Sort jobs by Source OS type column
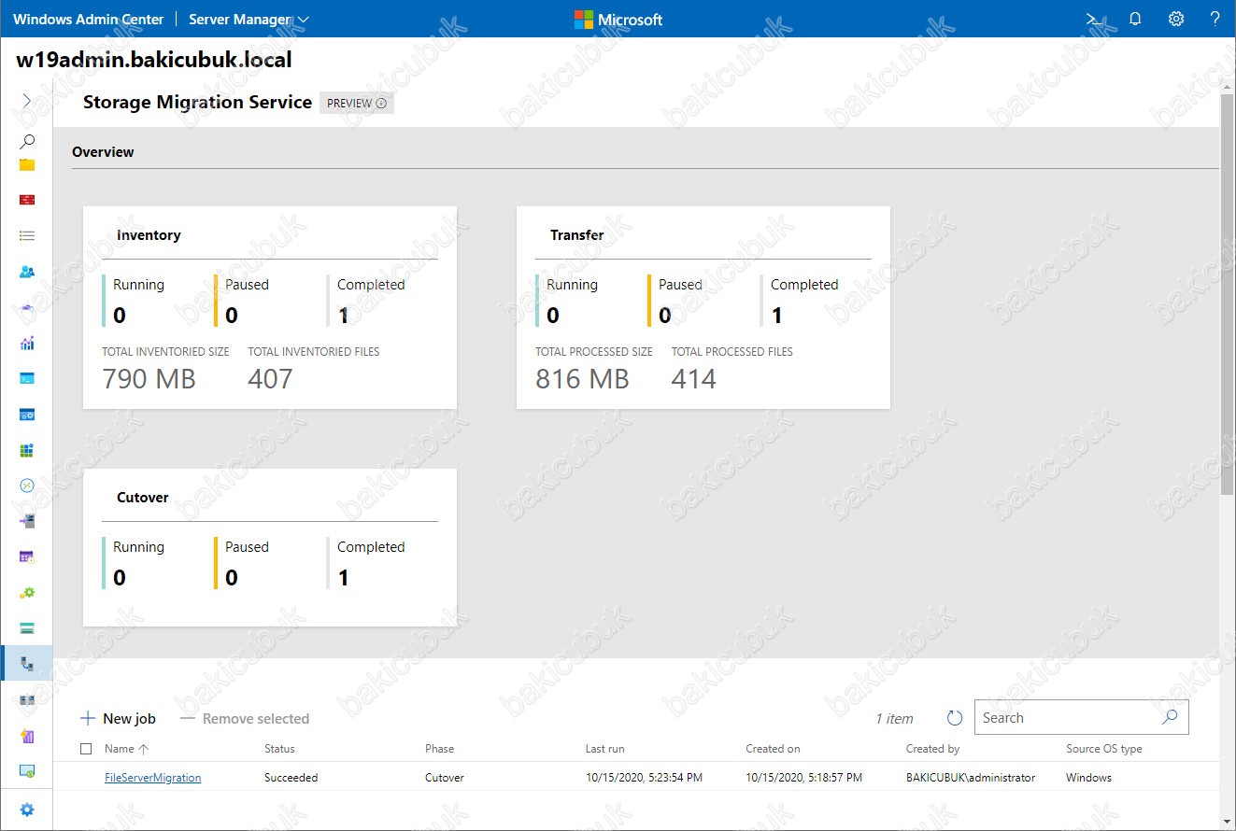This screenshot has height=831, width=1236. click(x=1104, y=748)
